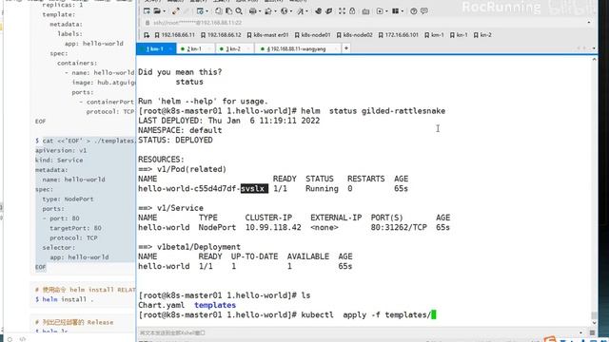Expand the script dropdown arrow
Screen dimensions: 609x342
[x=387, y=11]
